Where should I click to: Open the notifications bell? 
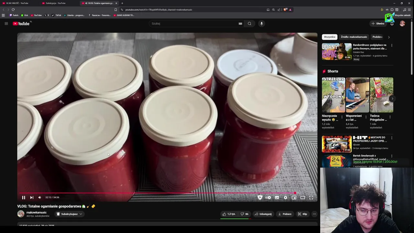[392, 23]
